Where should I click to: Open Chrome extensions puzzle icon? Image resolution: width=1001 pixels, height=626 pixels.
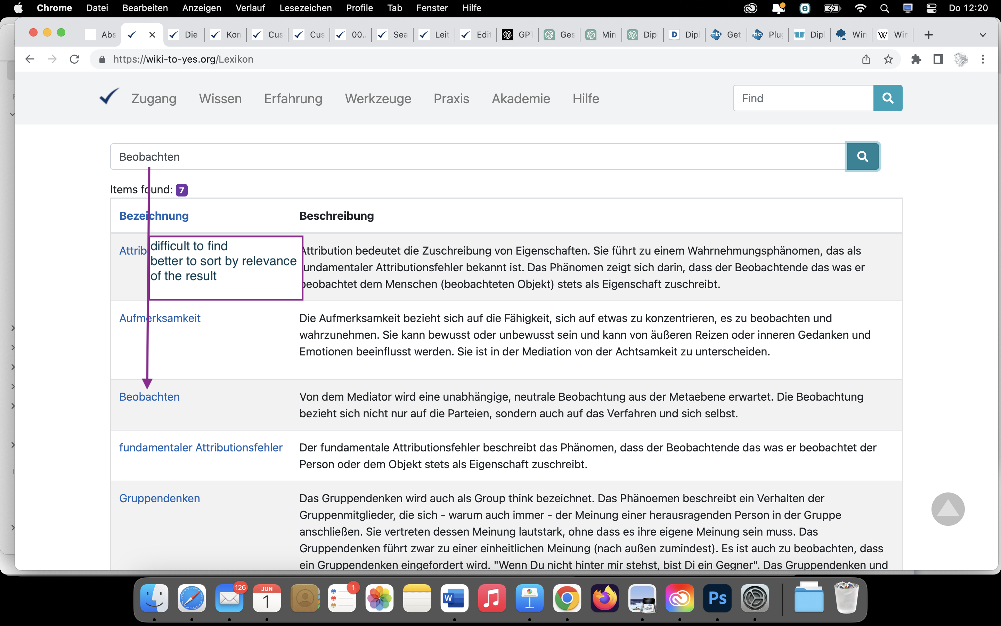(916, 59)
